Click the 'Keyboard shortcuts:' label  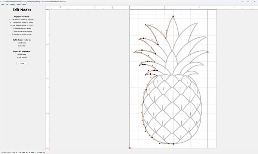click(x=22, y=16)
